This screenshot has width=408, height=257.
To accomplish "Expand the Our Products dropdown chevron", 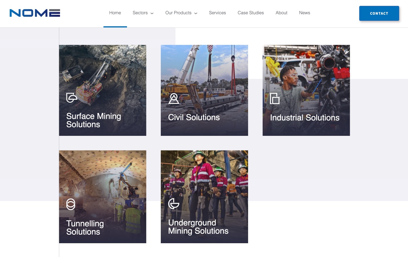I will click(x=196, y=13).
